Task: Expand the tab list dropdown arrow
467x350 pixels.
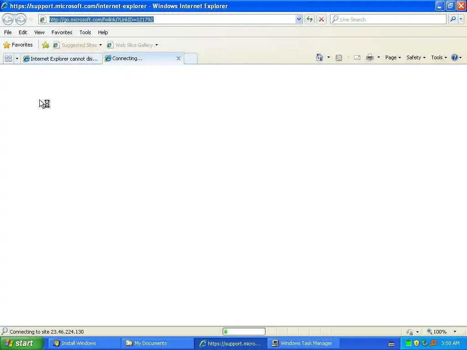Action: [x=17, y=59]
